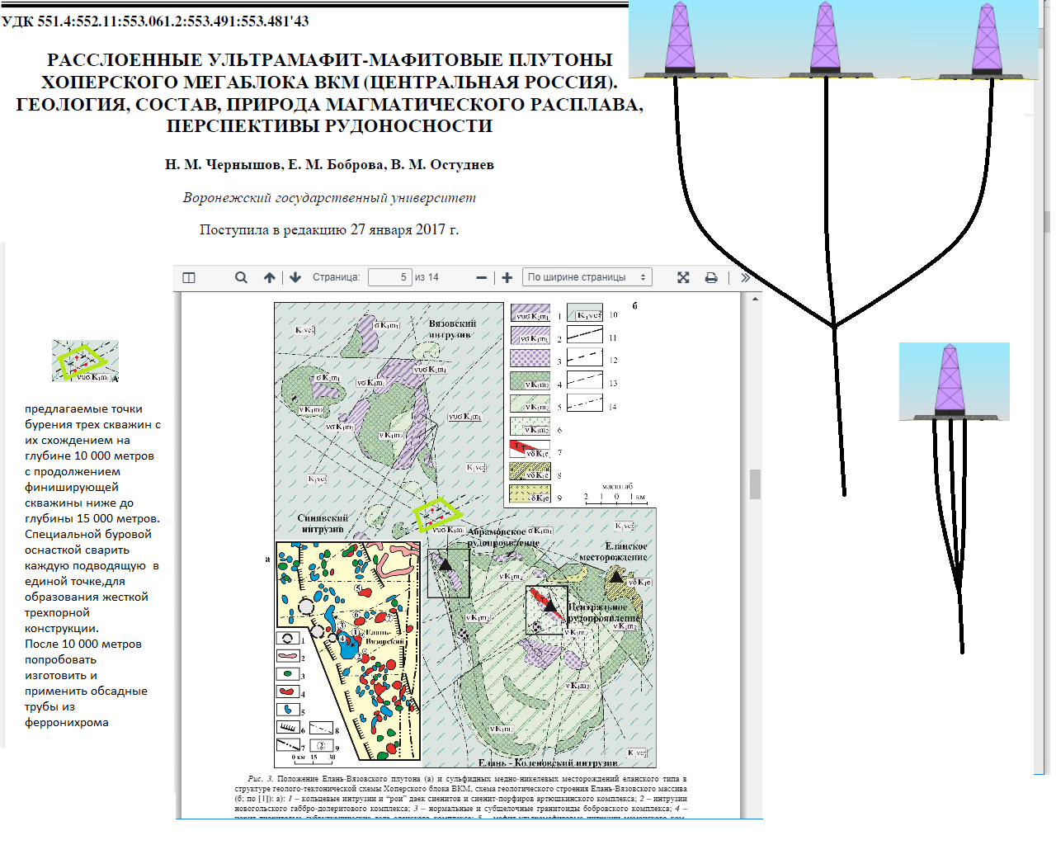
Task: Open the 'По ширине страницы' zoom dropdown
Action: click(x=587, y=277)
